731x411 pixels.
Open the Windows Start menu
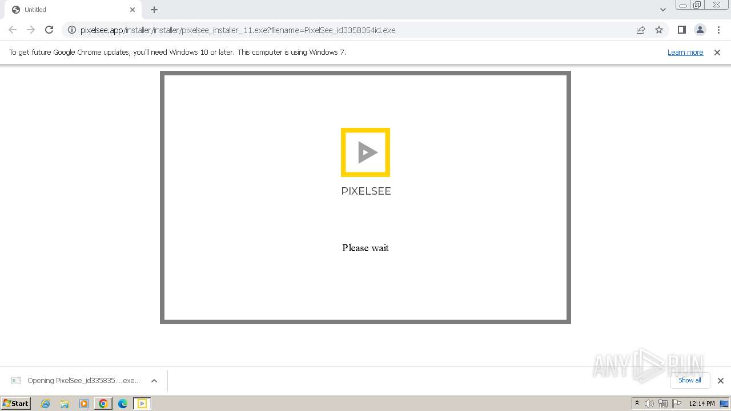[x=16, y=403]
